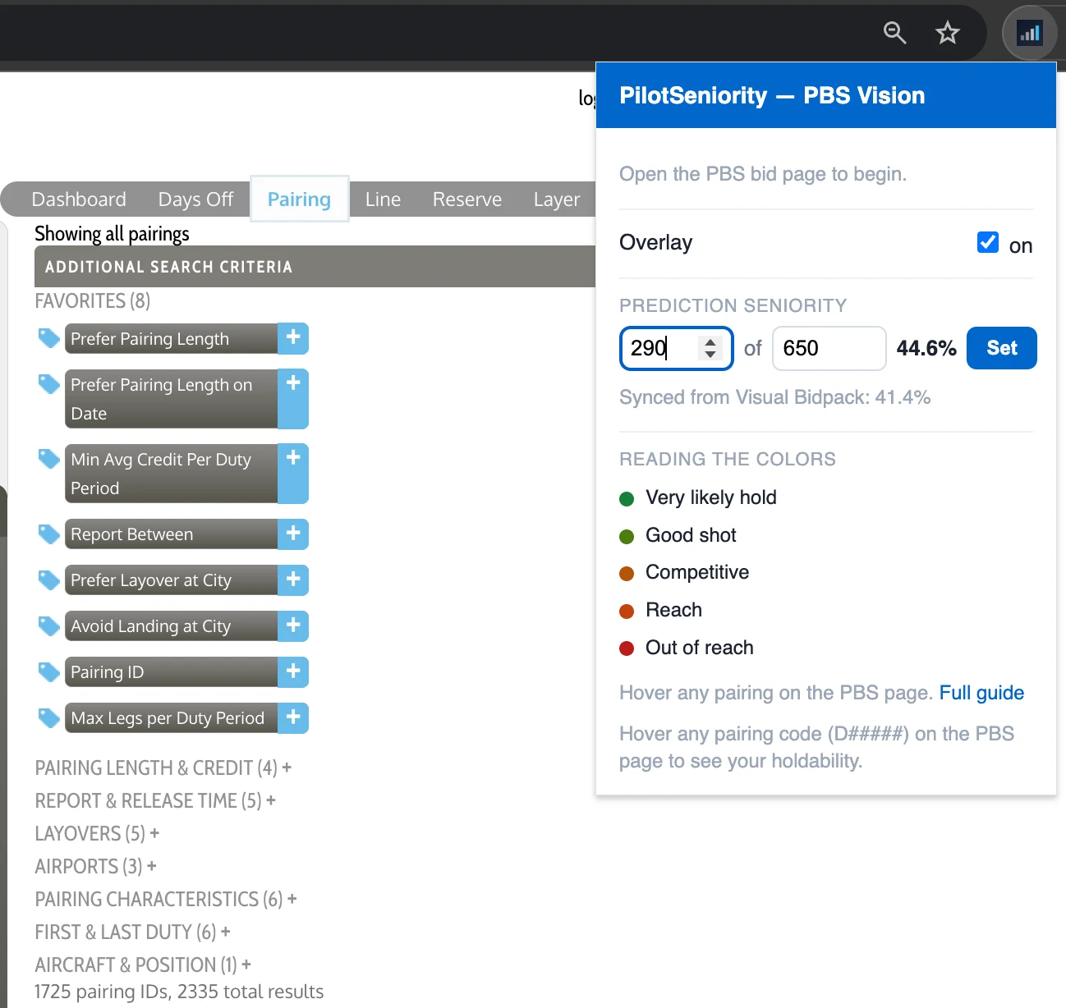Viewport: 1066px width, 1008px height.
Task: Click the stepper arrows in the seniority field
Action: (x=710, y=348)
